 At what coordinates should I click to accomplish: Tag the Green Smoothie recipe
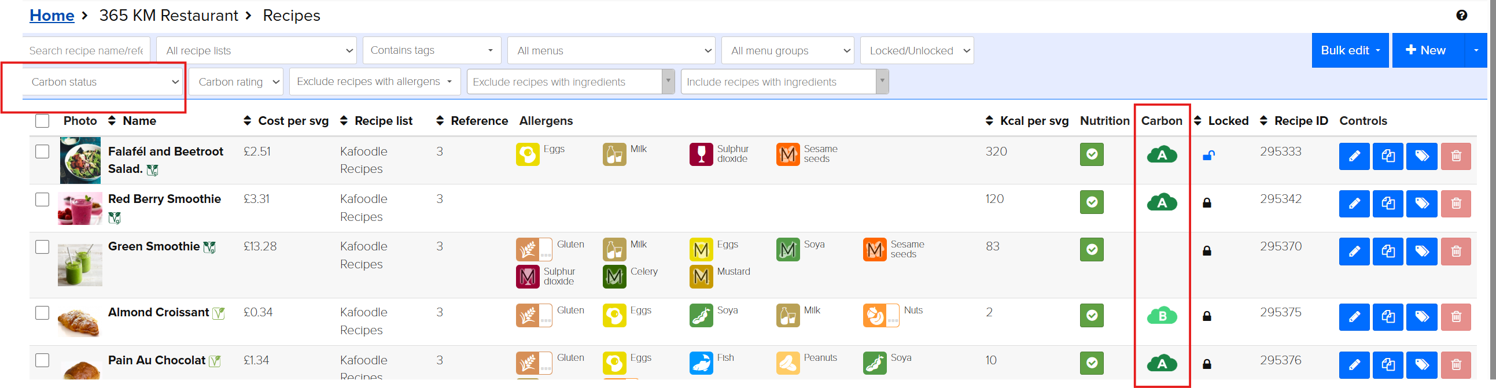[x=1422, y=252]
